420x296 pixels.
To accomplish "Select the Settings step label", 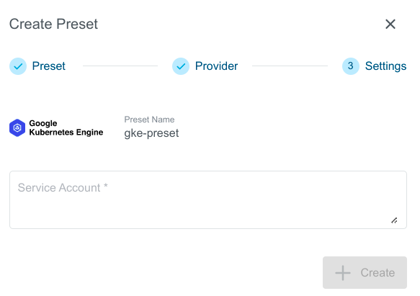I will [x=385, y=66].
